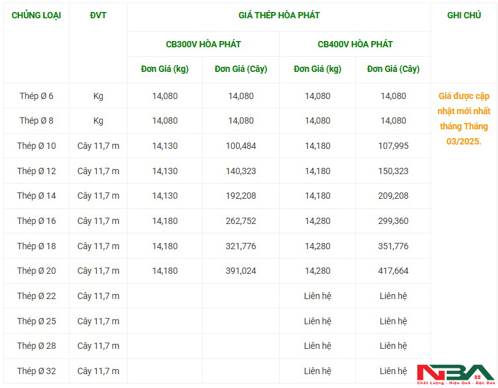The width and height of the screenshot is (498, 388).
Task: Click the orange price update note
Action: [464, 119]
